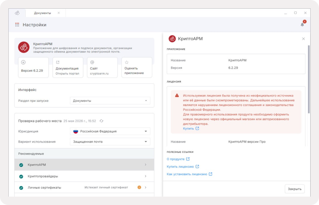Open Вариант использования dropdown
The image size is (319, 205).
[x=110, y=142]
